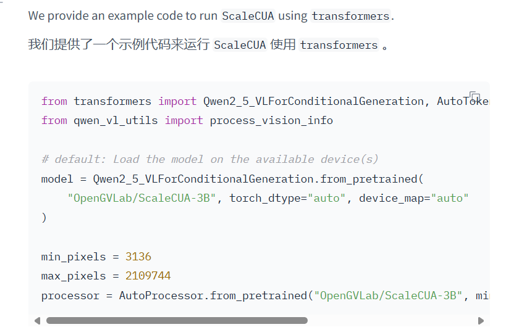Click the horizontal scrollbar left arrow
This screenshot has height=335, width=527.
[x=37, y=321]
